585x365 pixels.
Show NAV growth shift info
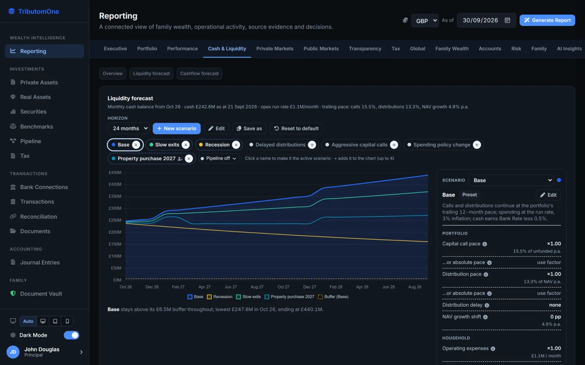pyautogui.click(x=486, y=317)
